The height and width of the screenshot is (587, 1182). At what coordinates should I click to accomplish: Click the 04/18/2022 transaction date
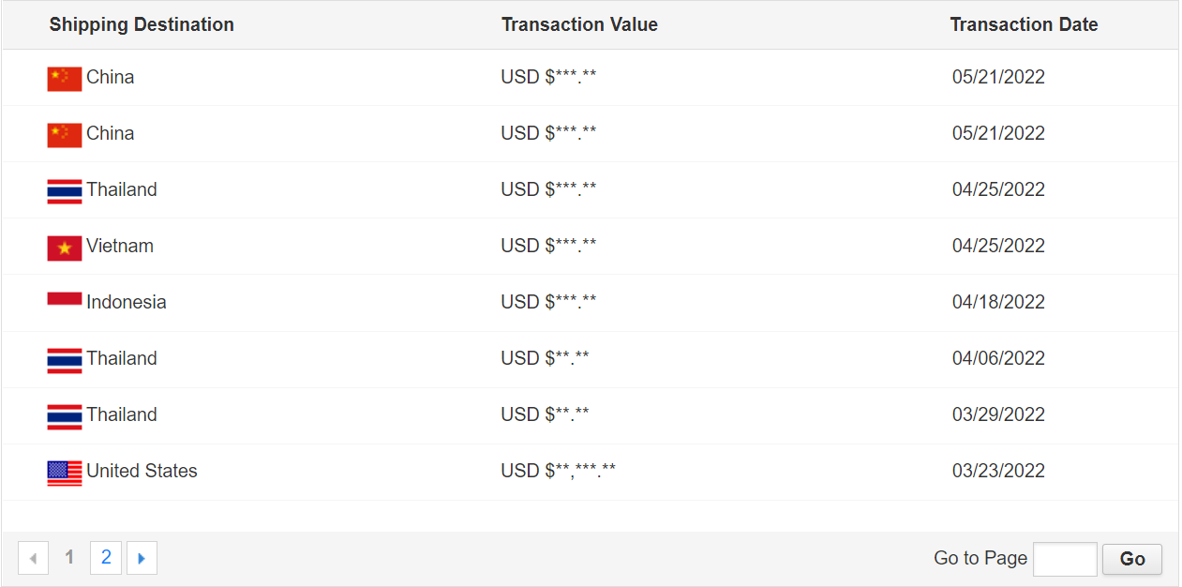(998, 302)
